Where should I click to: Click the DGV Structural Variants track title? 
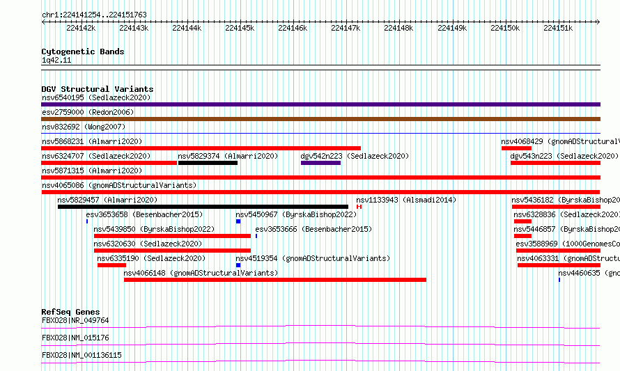[x=98, y=89]
